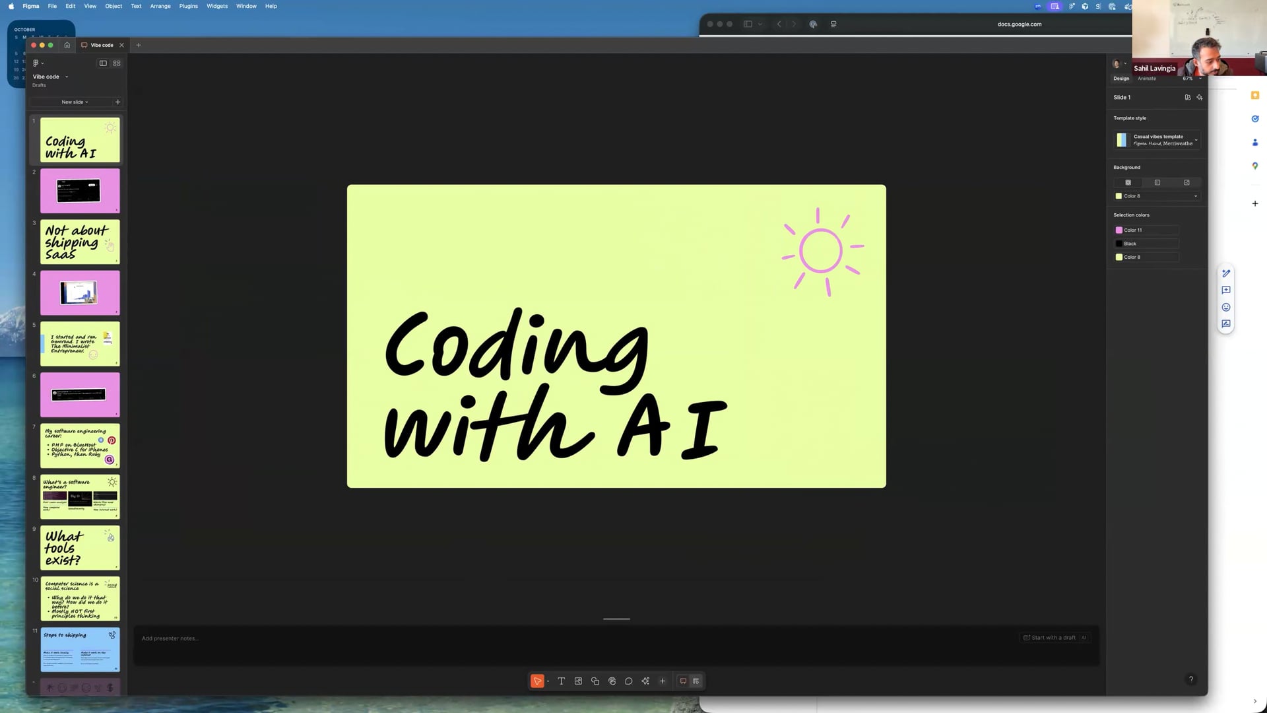The width and height of the screenshot is (1267, 713).
Task: Select the Text tool in the bottom toolbar
Action: (x=561, y=681)
